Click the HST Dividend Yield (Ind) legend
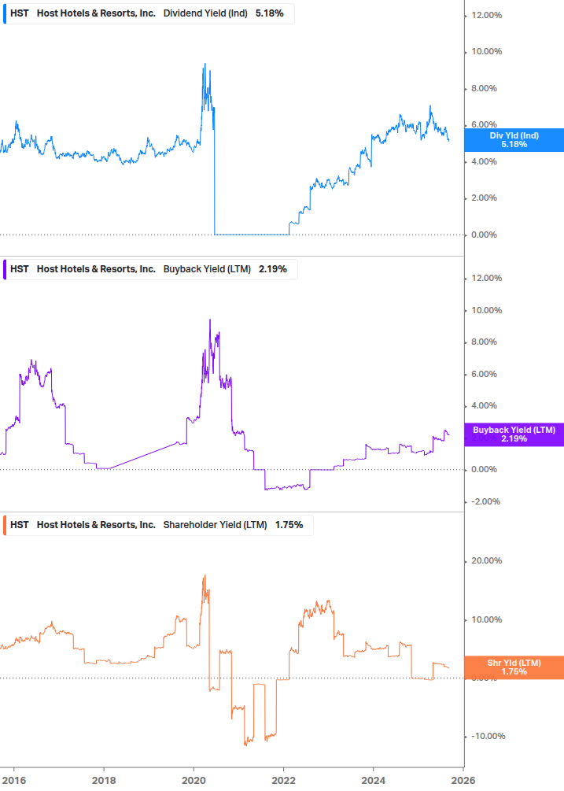This screenshot has height=791, width=564. click(x=149, y=13)
